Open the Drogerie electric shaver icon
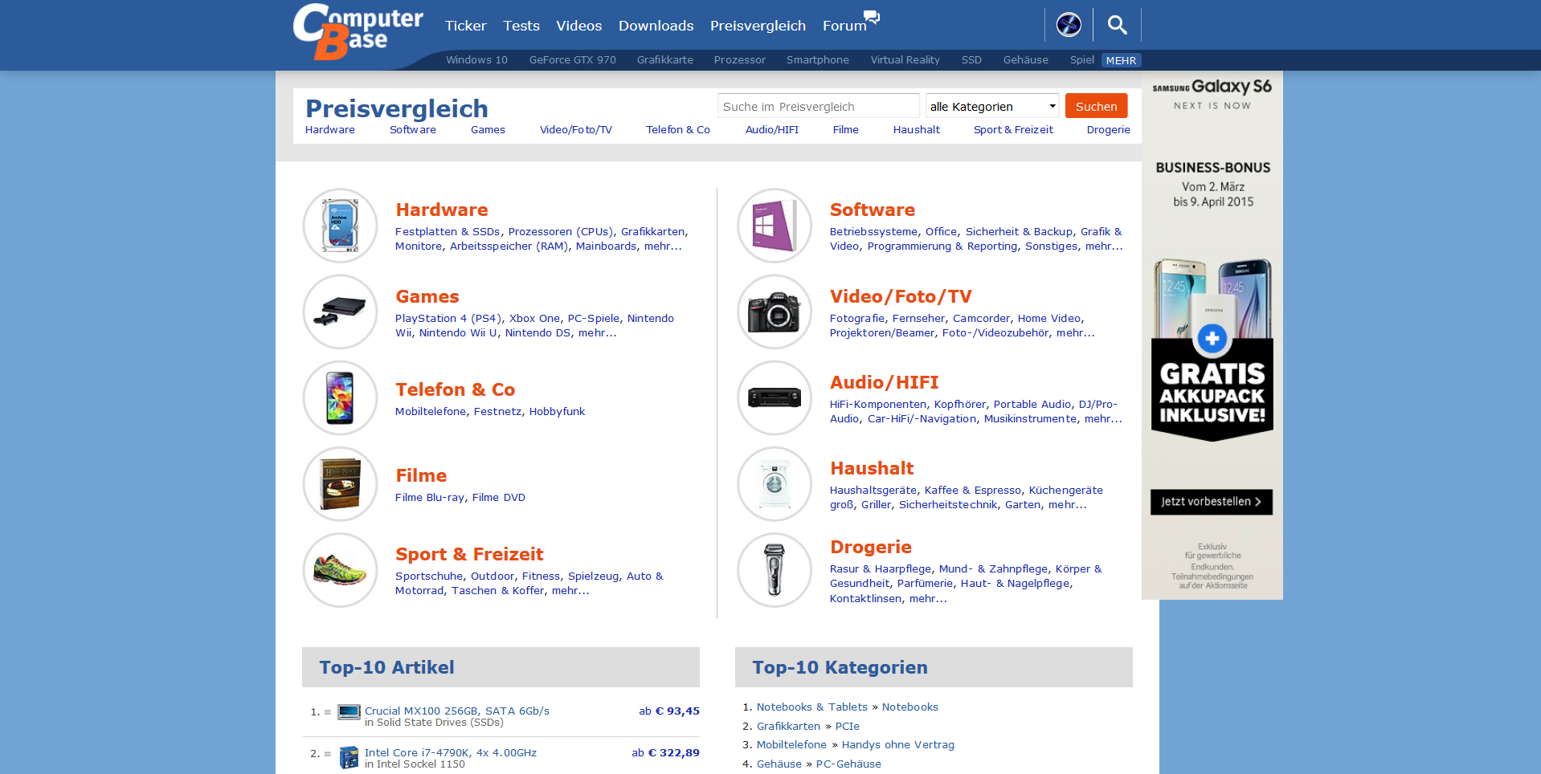The height and width of the screenshot is (774, 1541). click(x=775, y=570)
